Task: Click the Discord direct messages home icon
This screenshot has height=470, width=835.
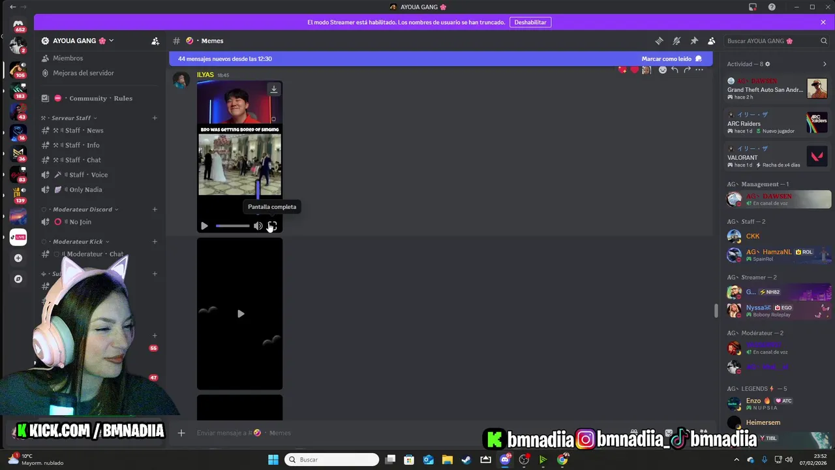Action: [x=18, y=25]
